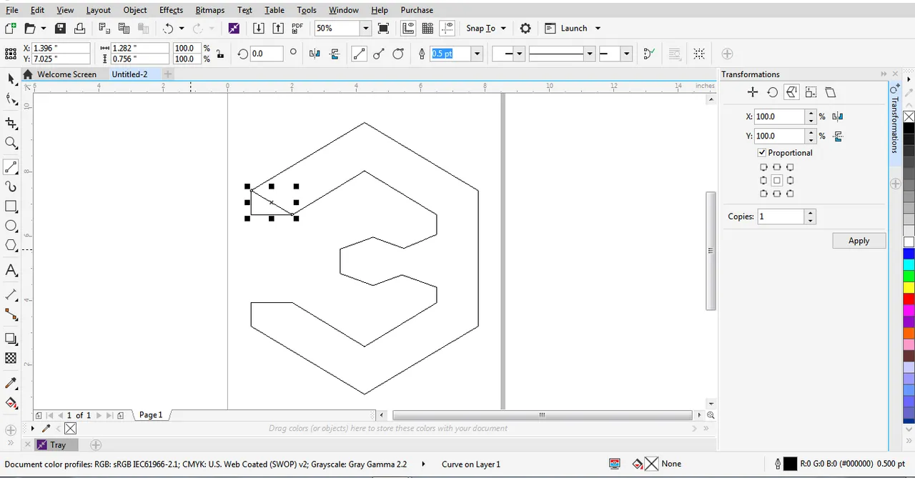Open the Effects menu
The image size is (915, 478).
click(x=171, y=10)
